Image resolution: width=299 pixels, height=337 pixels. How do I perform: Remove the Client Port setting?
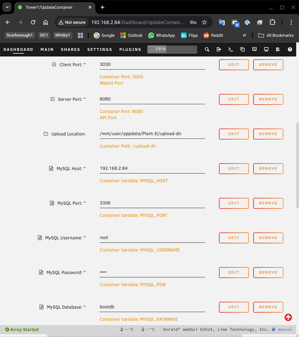[268, 65]
